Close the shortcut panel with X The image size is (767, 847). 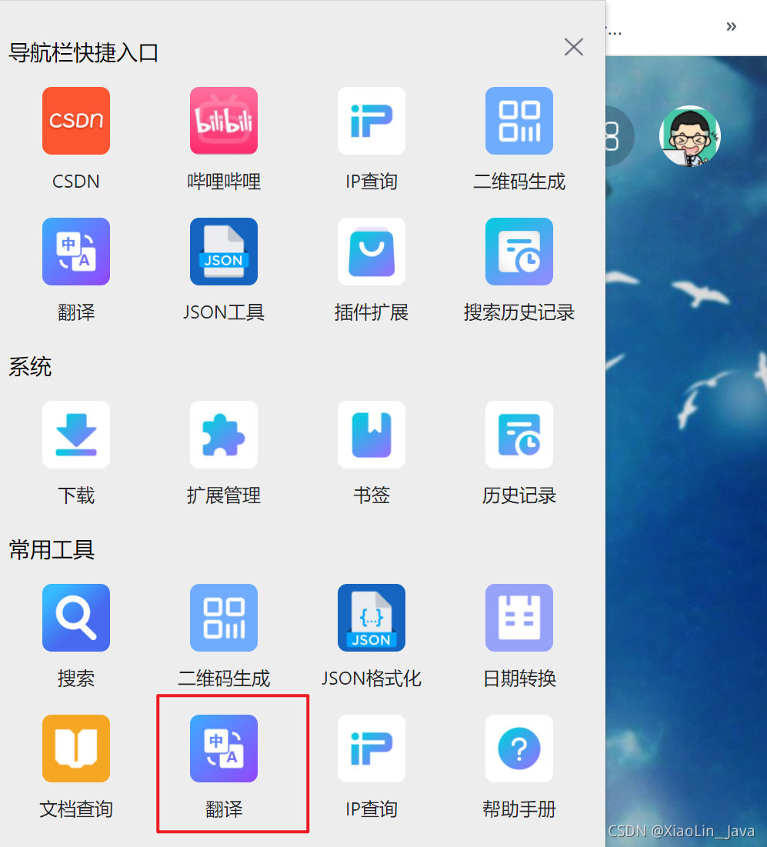coord(574,47)
